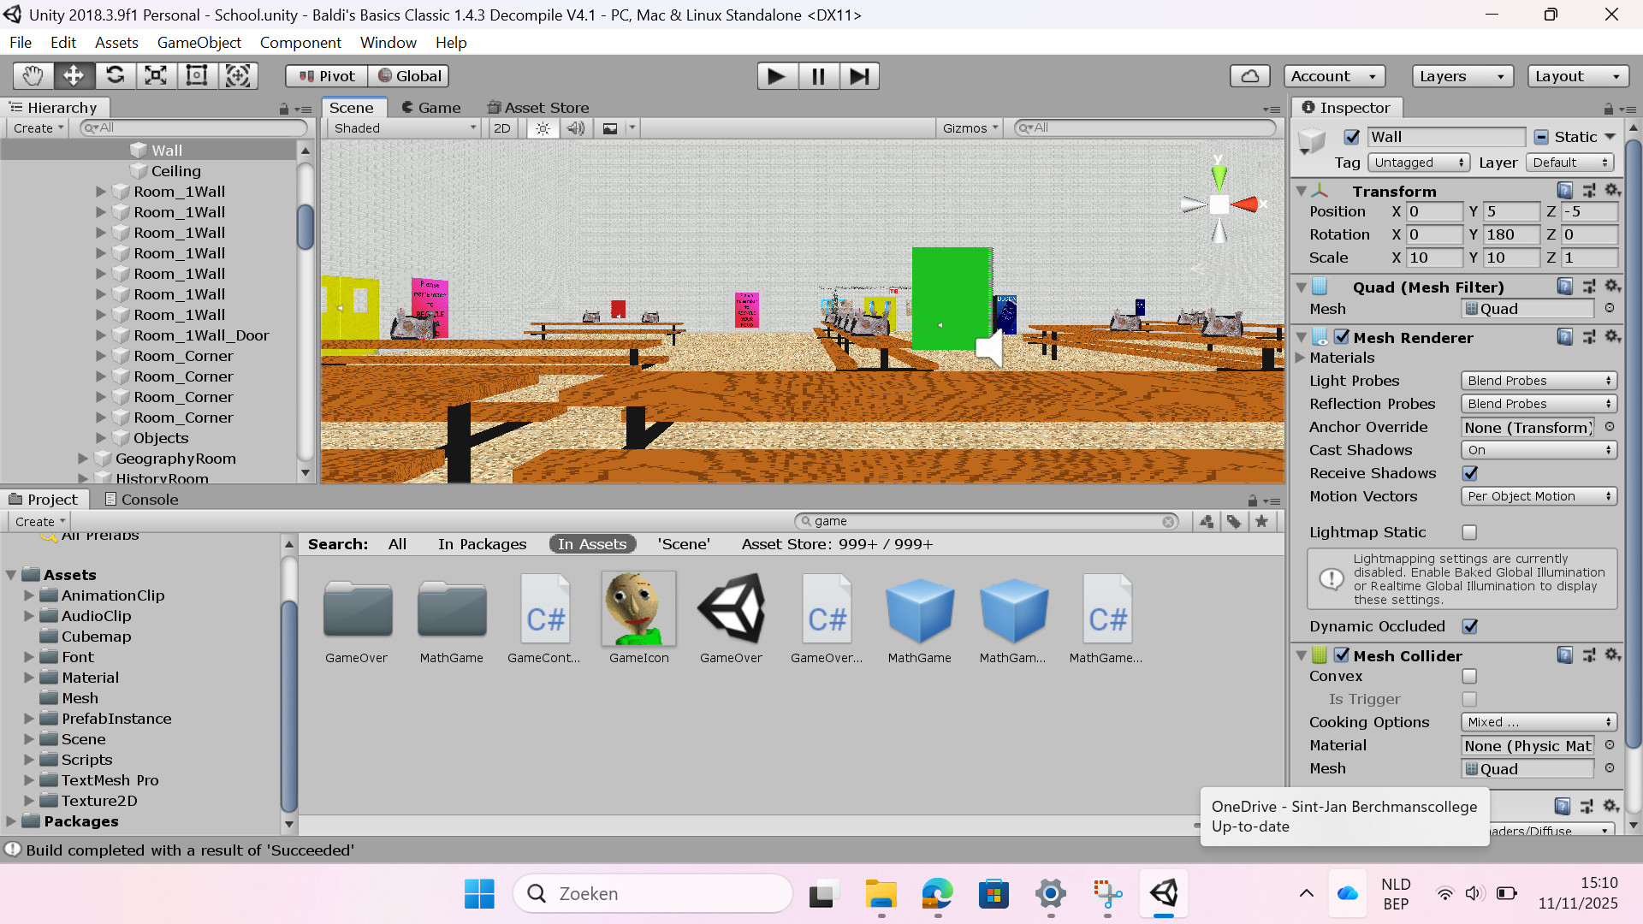
Task: Click the Pause button
Action: point(818,75)
